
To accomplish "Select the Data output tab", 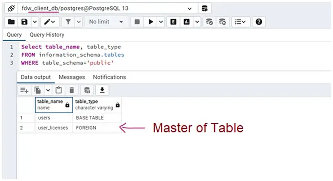I will [36, 77].
